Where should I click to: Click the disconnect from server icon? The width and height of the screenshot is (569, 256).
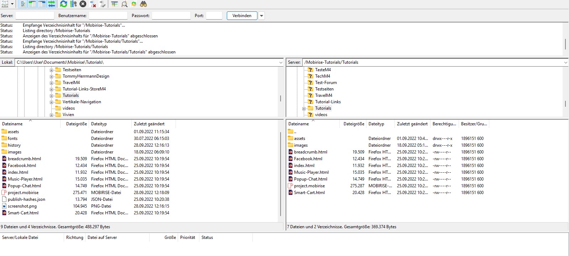point(93,4)
